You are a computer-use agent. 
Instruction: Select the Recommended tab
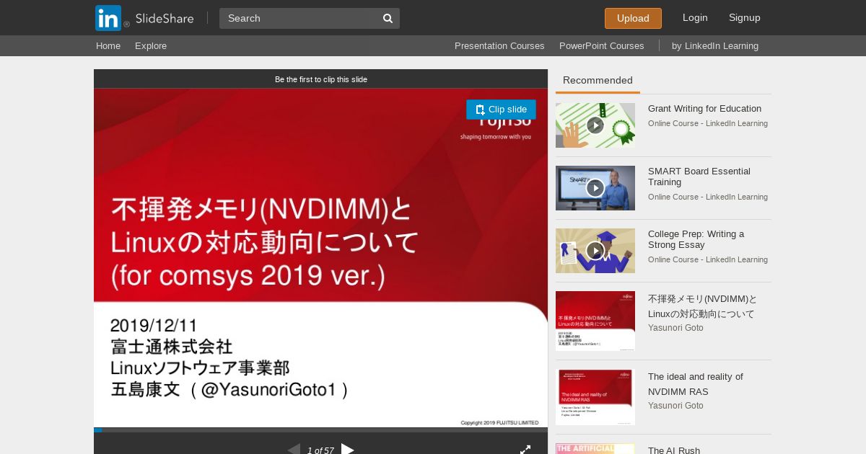pyautogui.click(x=598, y=81)
